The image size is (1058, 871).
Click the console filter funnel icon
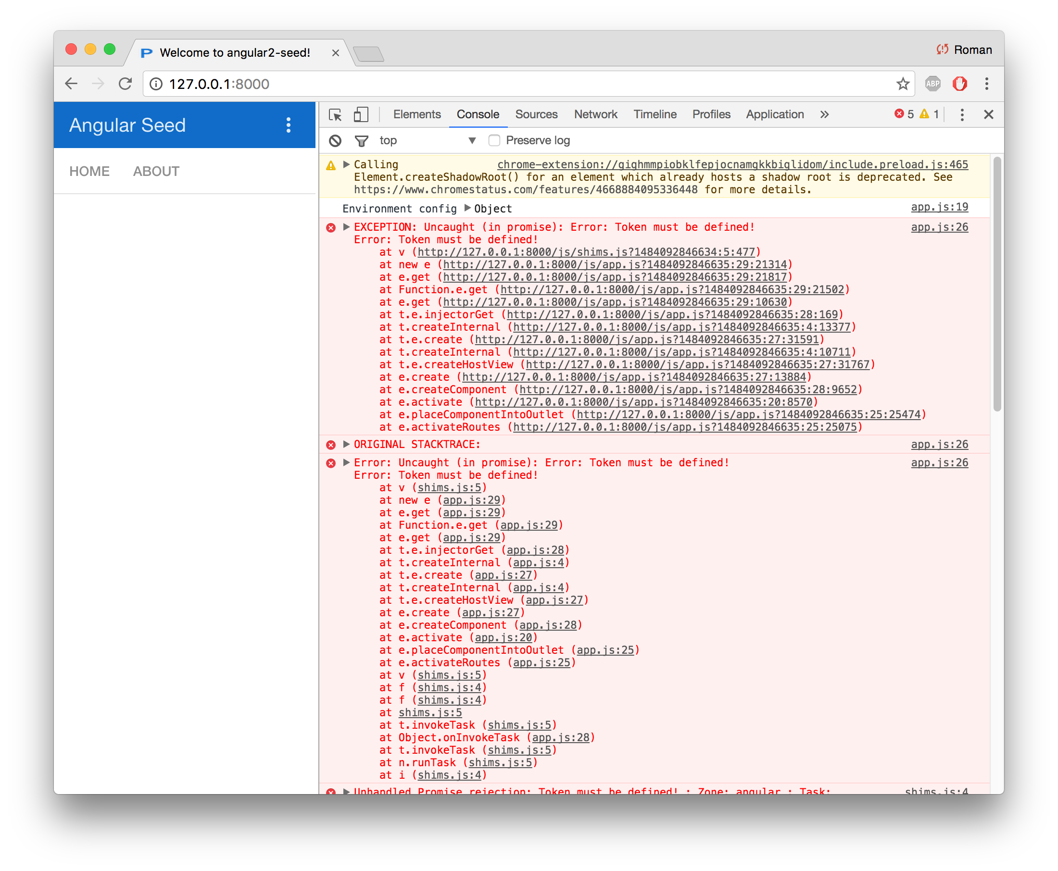point(361,141)
